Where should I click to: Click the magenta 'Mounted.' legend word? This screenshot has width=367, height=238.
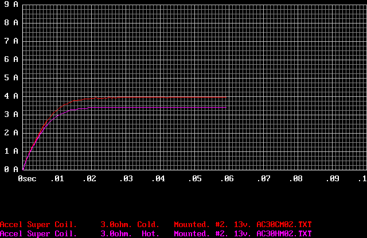[192, 234]
